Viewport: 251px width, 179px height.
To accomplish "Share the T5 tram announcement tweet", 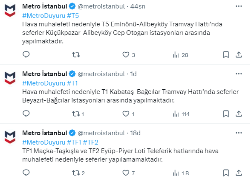I will 239,55.
